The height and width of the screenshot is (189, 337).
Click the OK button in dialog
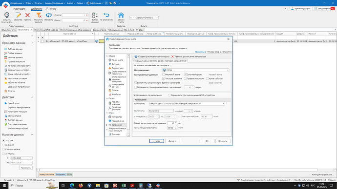(x=207, y=141)
